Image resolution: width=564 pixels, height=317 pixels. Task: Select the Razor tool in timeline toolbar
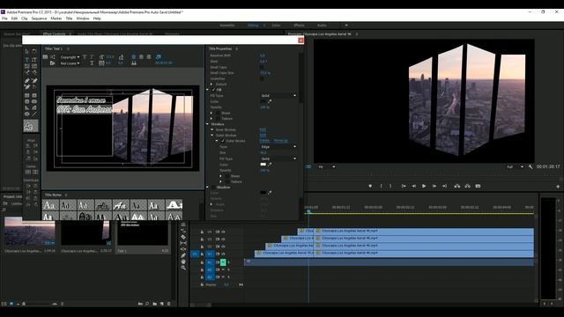coord(183,237)
